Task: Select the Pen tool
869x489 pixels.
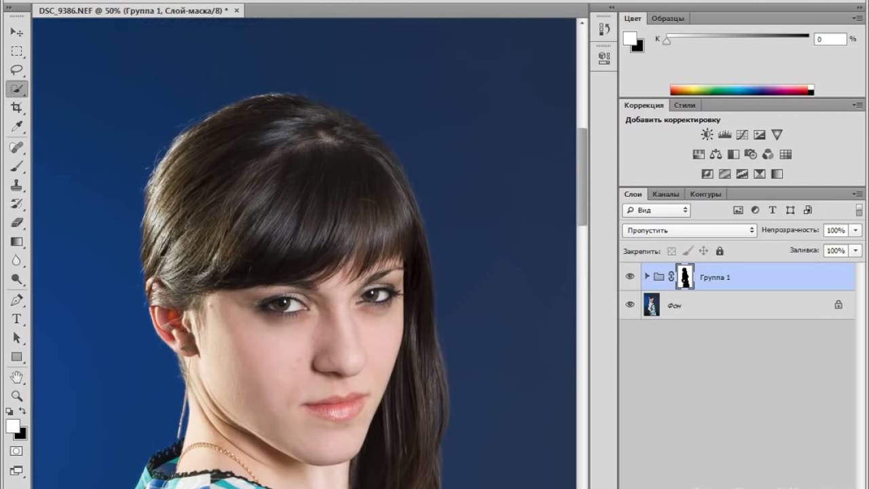Action: [x=17, y=300]
